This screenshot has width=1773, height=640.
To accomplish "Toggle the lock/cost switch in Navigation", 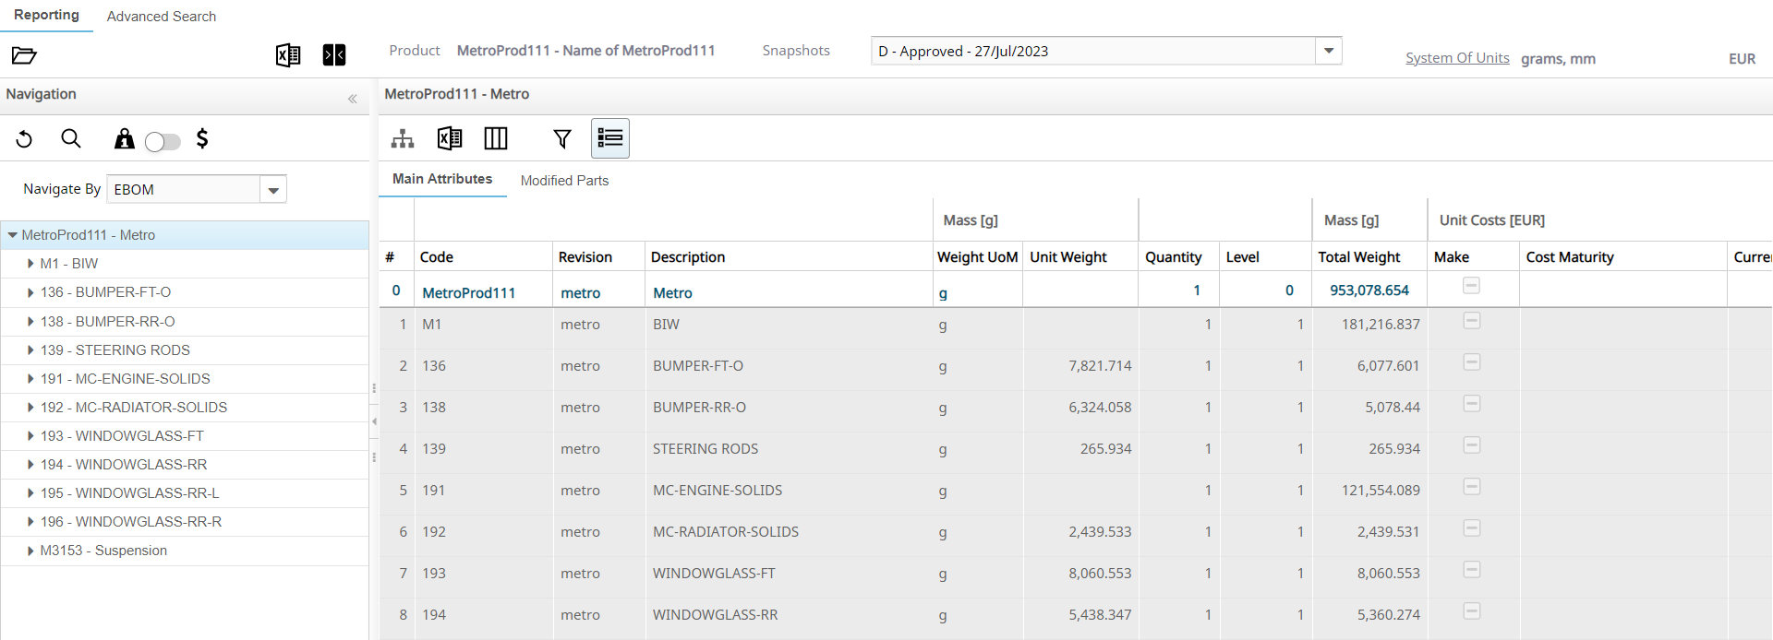I will [x=163, y=141].
